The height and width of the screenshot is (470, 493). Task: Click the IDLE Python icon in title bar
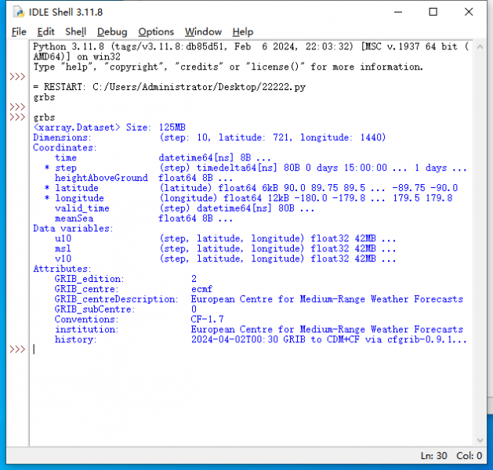13,13
